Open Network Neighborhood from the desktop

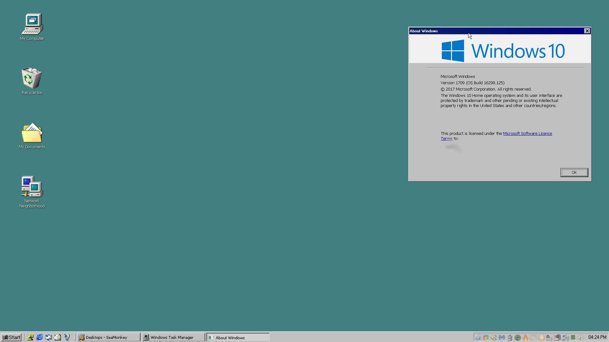(32, 187)
